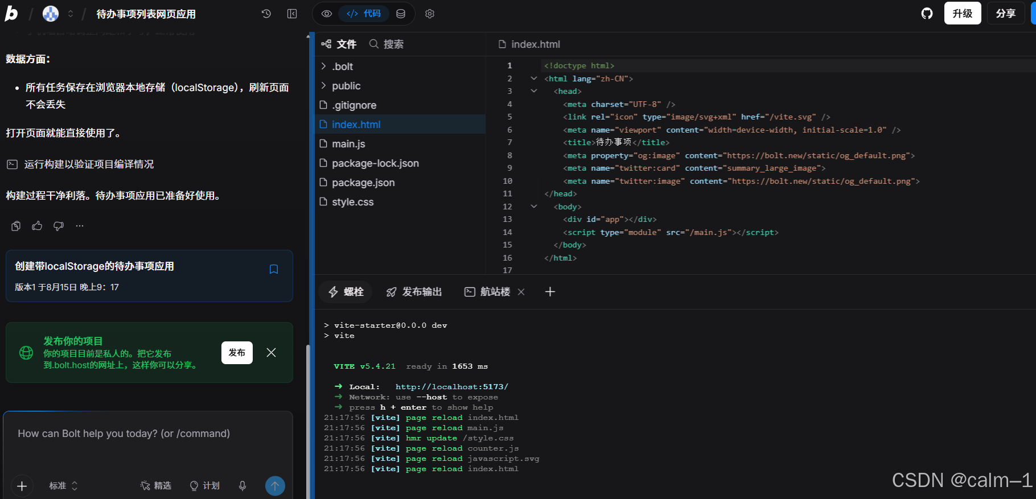This screenshot has height=499, width=1036.
Task: Select index.html in file tree
Action: 400,125
